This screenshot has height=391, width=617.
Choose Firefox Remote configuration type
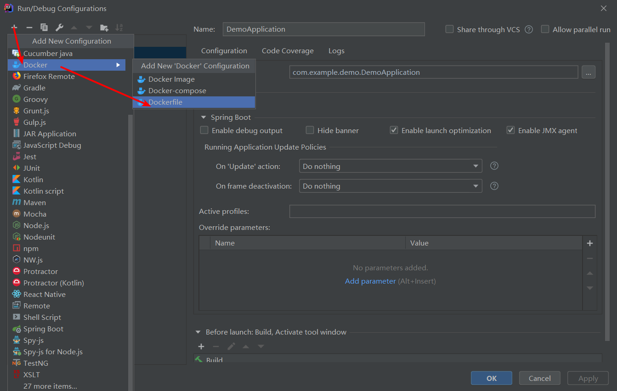click(67, 76)
